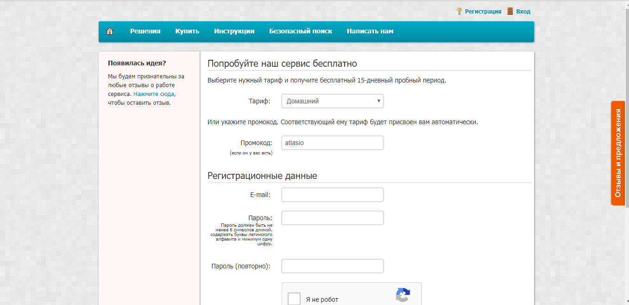Select the Пароль (повторно) input field
This screenshot has height=305, width=629.
point(332,266)
